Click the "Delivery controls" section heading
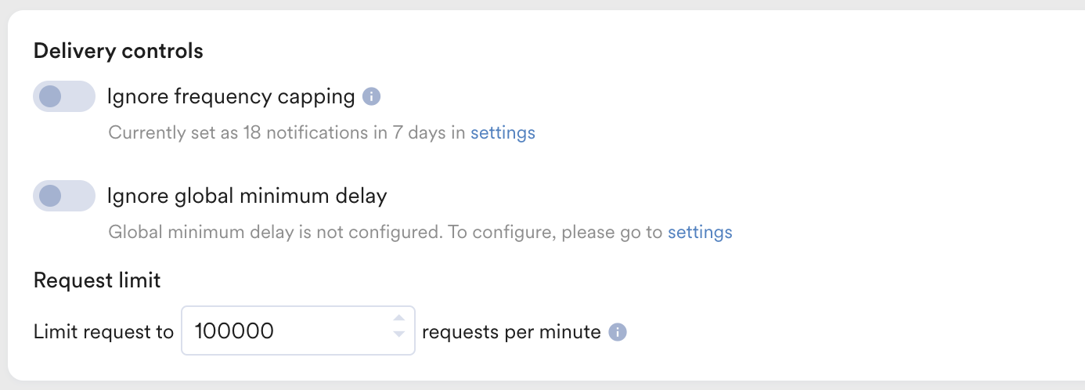This screenshot has width=1085, height=390. click(x=118, y=51)
